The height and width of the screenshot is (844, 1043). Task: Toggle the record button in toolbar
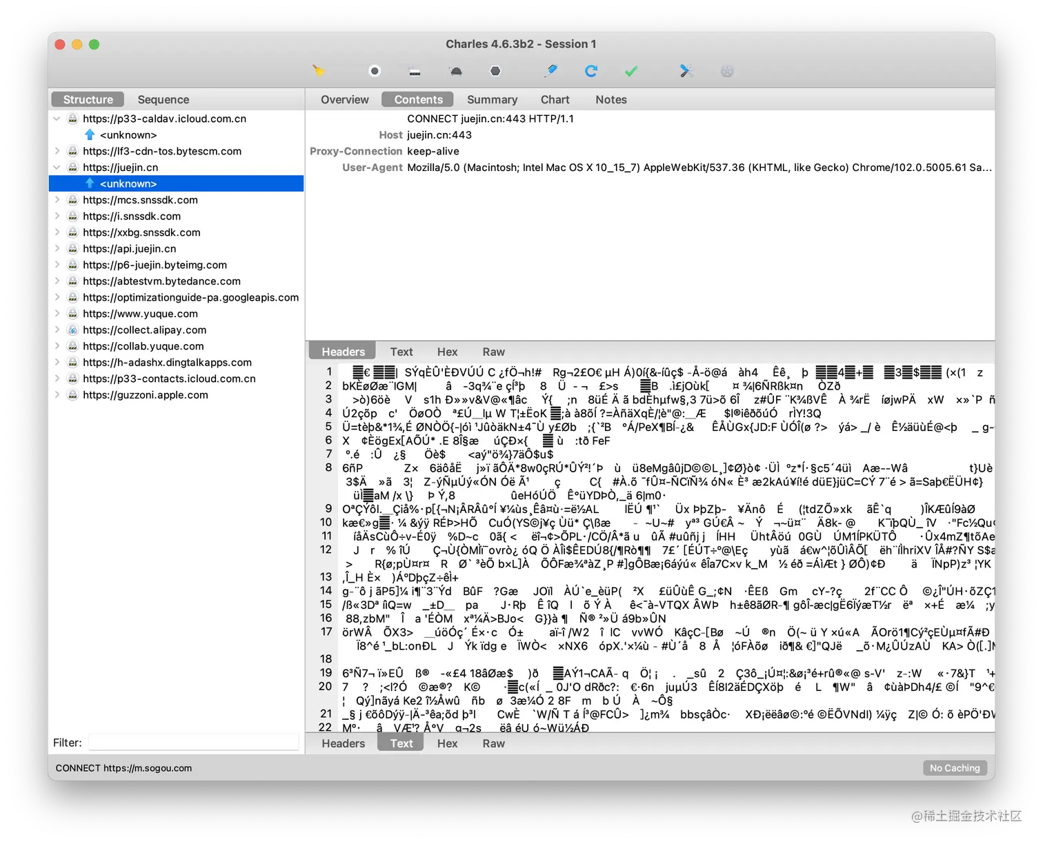click(x=375, y=71)
